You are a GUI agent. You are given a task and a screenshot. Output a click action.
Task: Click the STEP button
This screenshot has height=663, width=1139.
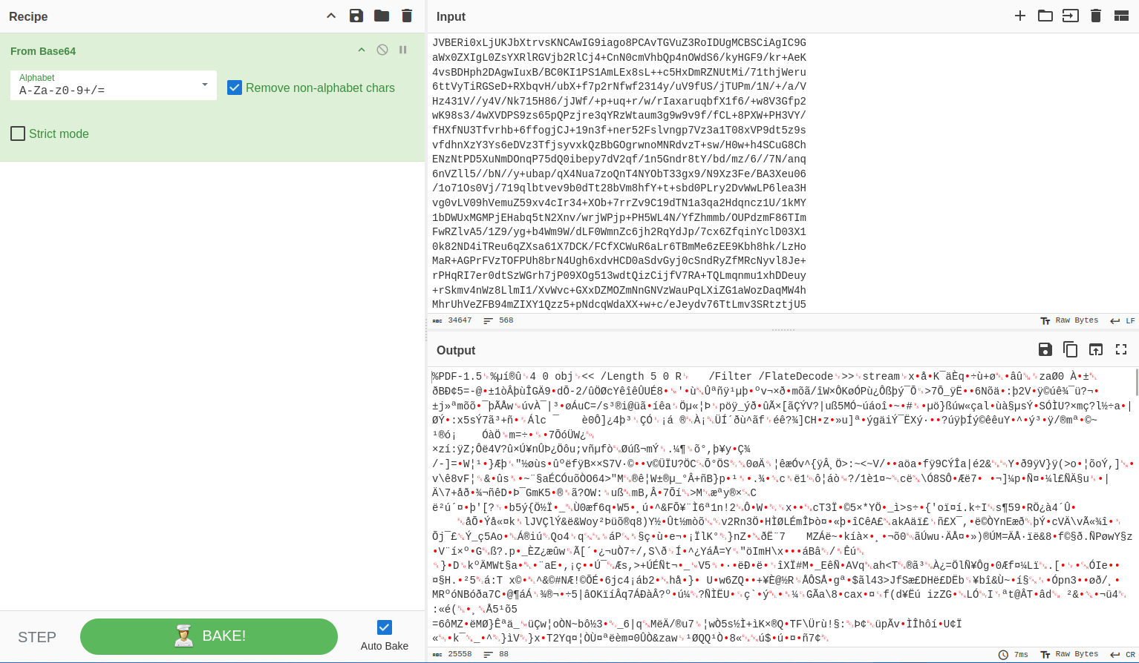37,637
